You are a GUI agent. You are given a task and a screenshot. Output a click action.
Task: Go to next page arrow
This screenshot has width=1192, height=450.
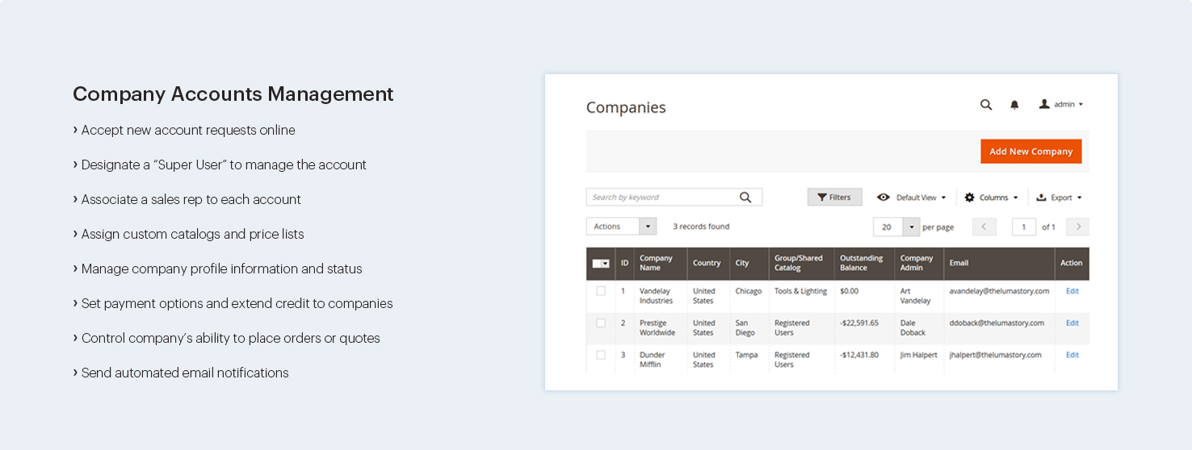pyautogui.click(x=1077, y=227)
